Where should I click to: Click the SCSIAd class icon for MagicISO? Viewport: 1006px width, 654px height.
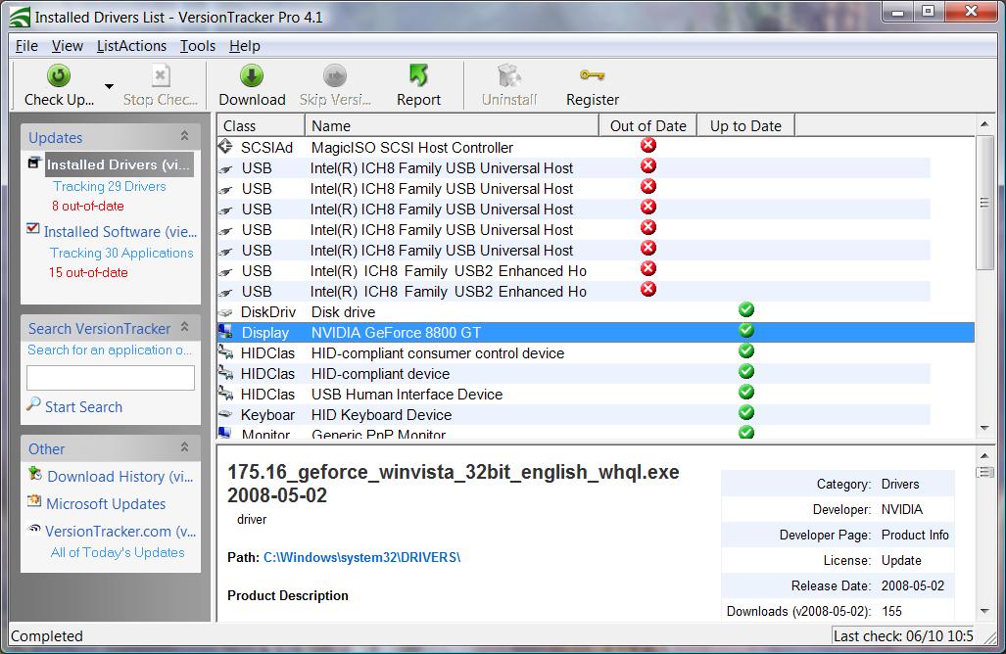click(x=225, y=146)
